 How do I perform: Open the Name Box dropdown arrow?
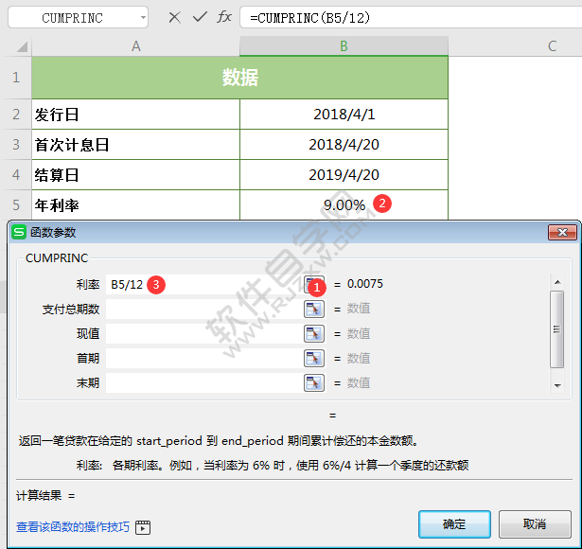(x=142, y=18)
